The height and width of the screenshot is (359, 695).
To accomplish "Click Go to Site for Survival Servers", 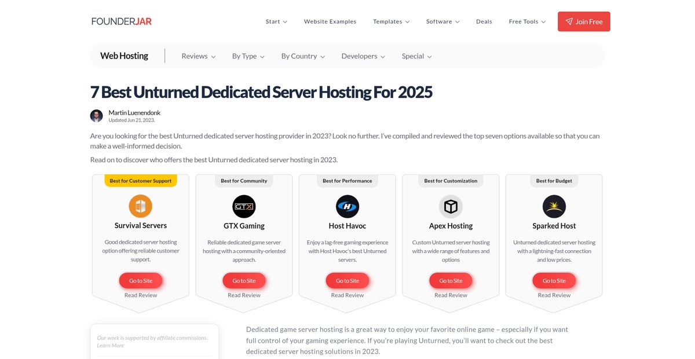I will [141, 281].
